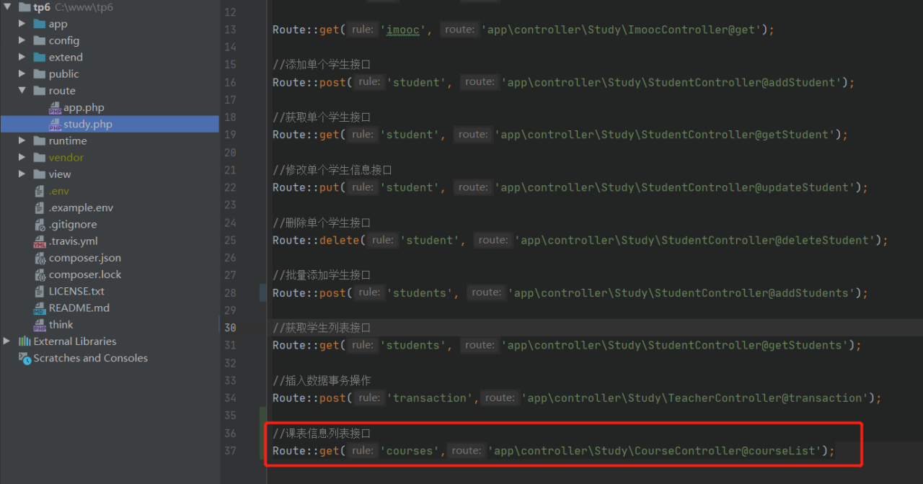Click the Markdown icon next to README.md
Image resolution: width=923 pixels, height=484 pixels.
click(x=40, y=308)
